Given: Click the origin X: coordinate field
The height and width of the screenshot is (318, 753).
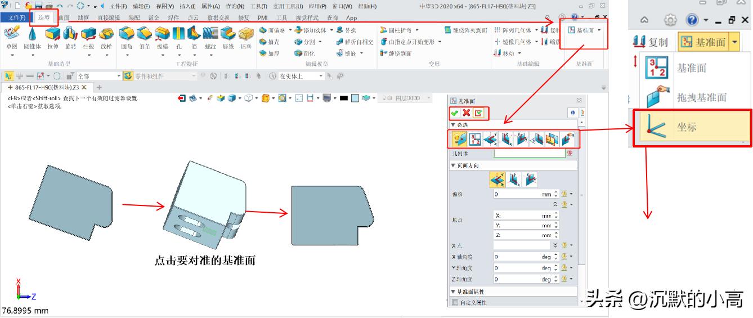Looking at the screenshot, I should [x=526, y=216].
